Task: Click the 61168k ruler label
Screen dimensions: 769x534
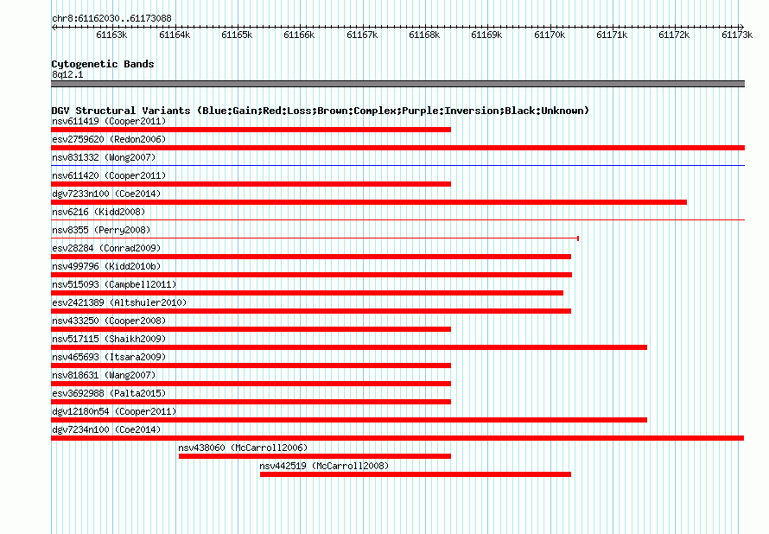Action: point(424,35)
